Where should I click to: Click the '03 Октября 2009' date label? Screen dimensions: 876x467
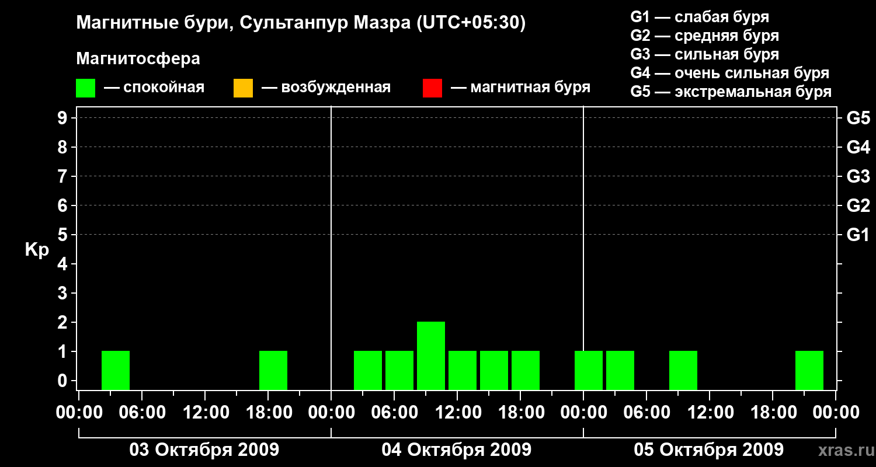click(204, 450)
